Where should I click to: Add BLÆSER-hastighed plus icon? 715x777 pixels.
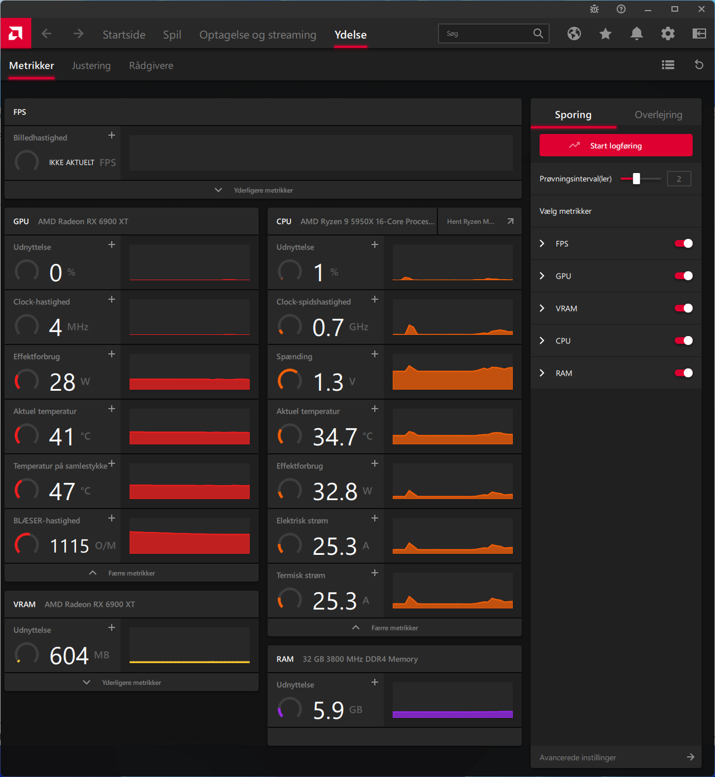click(112, 518)
